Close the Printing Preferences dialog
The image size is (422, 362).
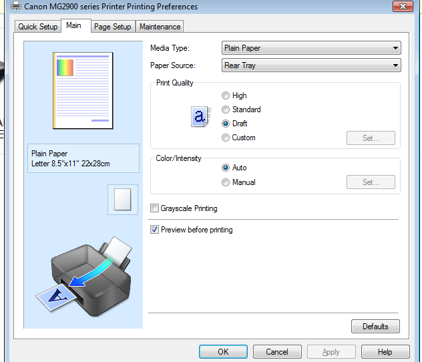click(403, 7)
